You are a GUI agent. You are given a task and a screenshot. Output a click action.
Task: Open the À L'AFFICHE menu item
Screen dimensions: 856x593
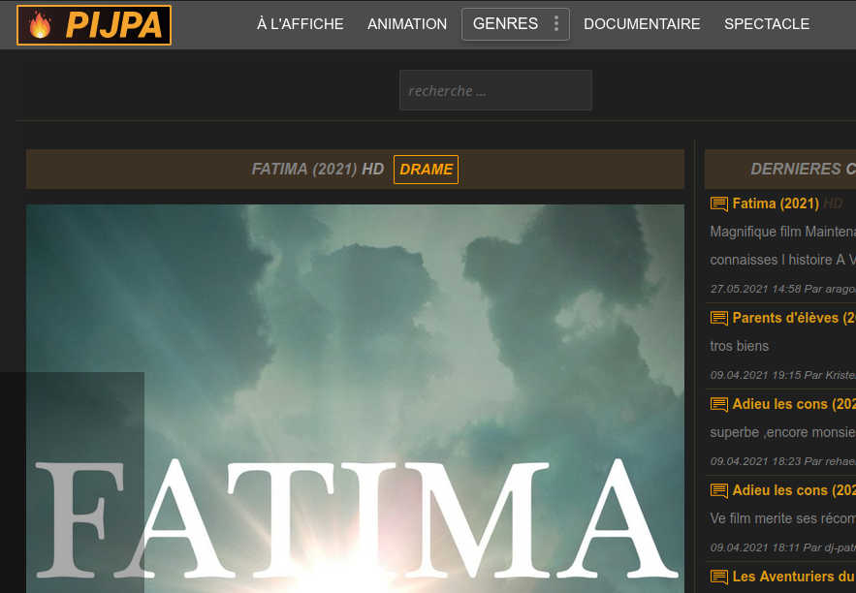coord(301,24)
